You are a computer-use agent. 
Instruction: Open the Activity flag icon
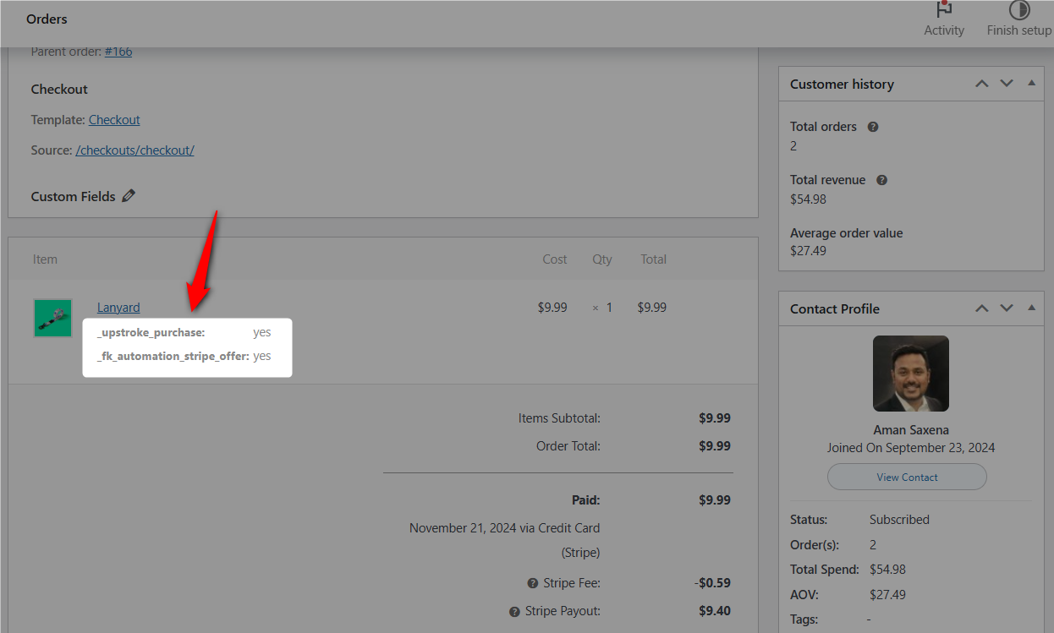point(944,9)
